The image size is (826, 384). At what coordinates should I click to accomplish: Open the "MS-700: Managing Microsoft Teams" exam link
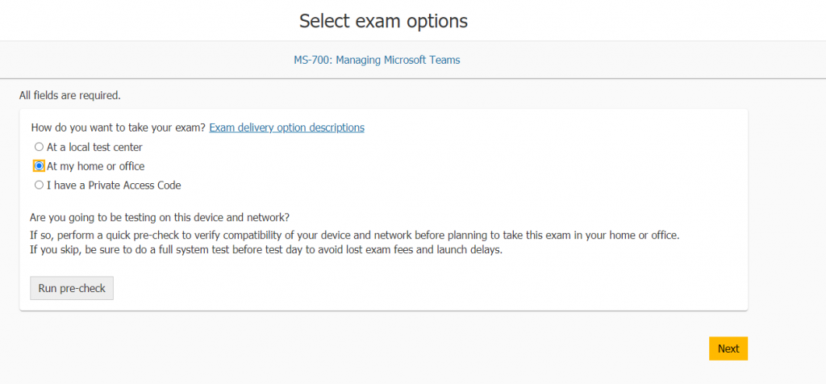(383, 60)
